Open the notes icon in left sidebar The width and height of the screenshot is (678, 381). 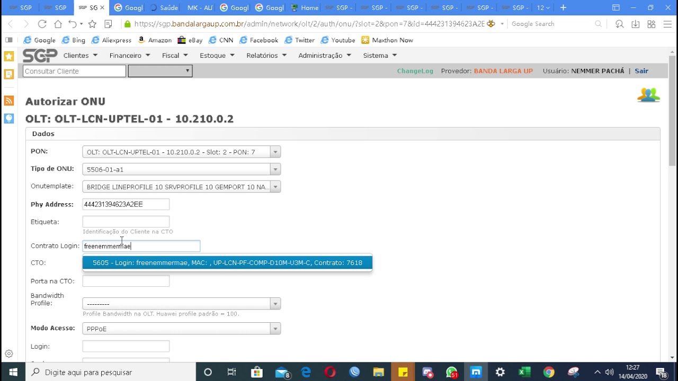coord(9,74)
